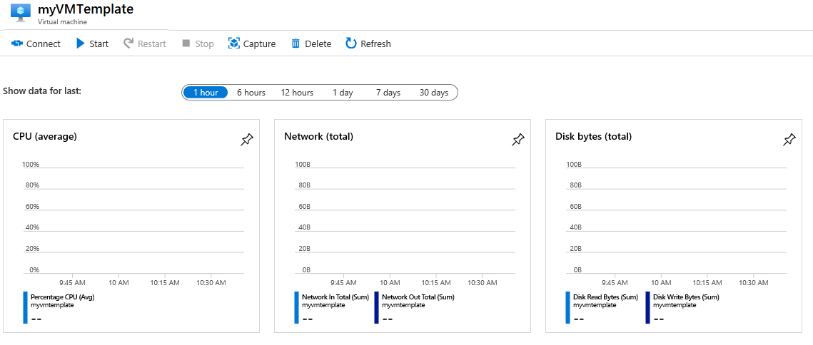Screen dimensions: 813x345
Task: Click the Capture icon
Action: click(x=234, y=43)
